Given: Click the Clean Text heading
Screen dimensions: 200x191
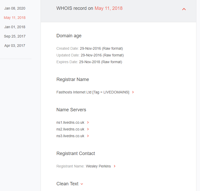Looking at the screenshot, I should pyautogui.click(x=67, y=184).
